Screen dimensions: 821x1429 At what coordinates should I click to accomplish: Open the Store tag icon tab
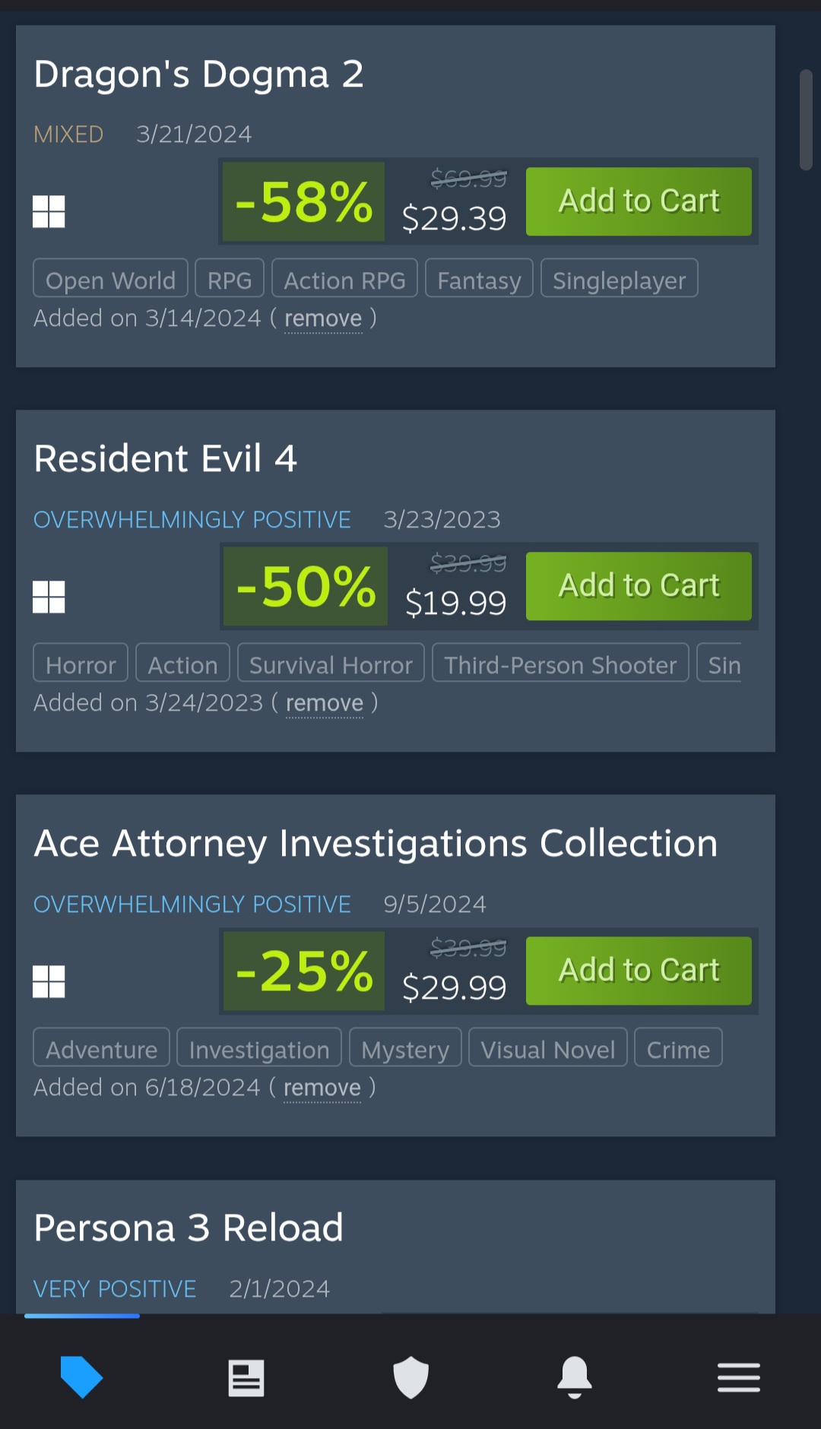tap(81, 1377)
